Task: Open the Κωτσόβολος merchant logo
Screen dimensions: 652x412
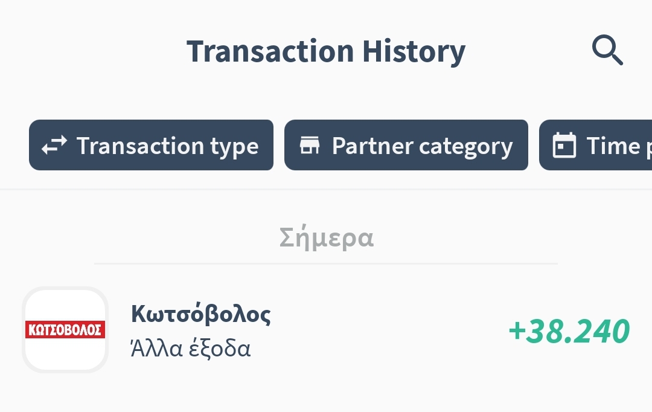Action: pos(65,330)
